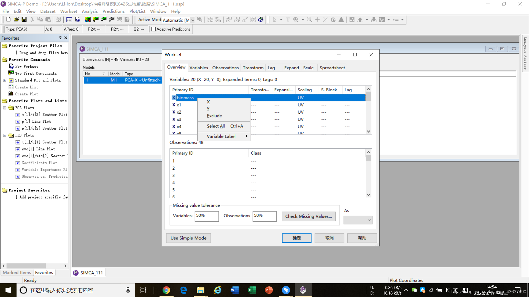The image size is (529, 297).
Task: Enable X assignment for biomass variable
Action: [208, 102]
